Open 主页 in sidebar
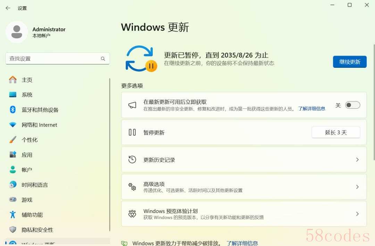375x246 pixels. coord(57,80)
